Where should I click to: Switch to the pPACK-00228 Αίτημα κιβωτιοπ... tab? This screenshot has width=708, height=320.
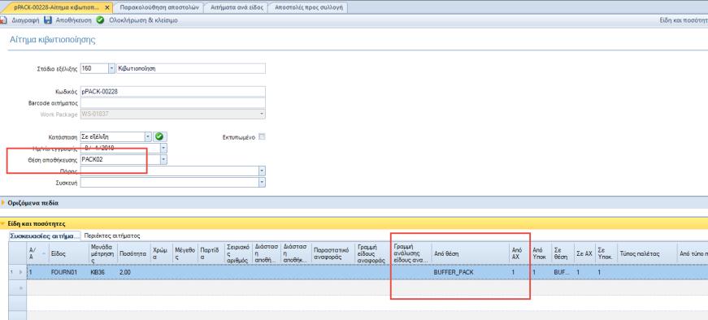57,7
